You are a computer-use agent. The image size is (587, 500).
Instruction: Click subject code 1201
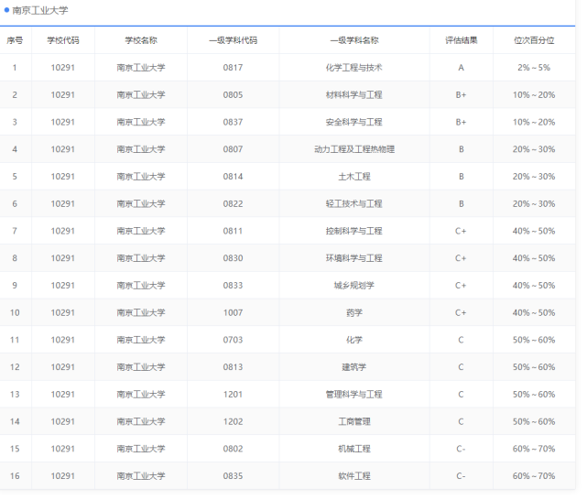tap(233, 395)
